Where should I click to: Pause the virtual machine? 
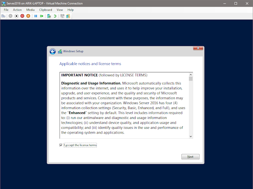click(36, 16)
